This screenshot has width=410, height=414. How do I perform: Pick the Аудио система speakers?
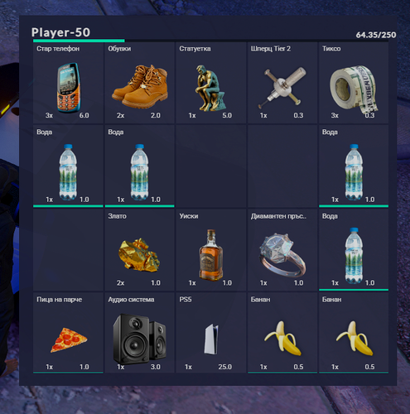coord(140,333)
